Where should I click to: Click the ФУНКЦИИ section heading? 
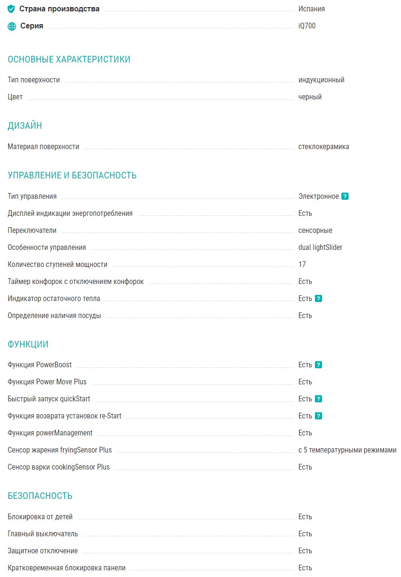pos(28,345)
